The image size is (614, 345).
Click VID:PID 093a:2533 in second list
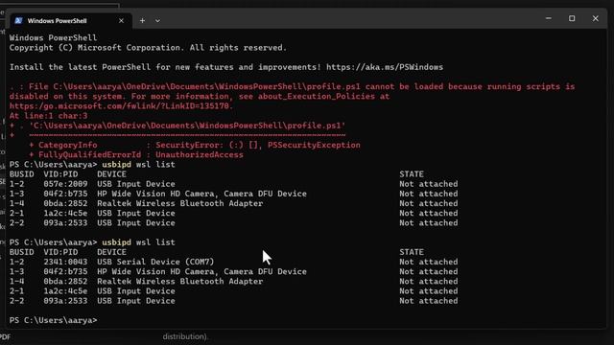point(65,301)
